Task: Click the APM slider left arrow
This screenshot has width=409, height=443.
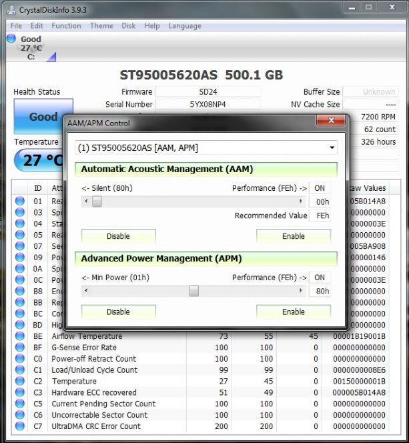Action: tap(86, 291)
